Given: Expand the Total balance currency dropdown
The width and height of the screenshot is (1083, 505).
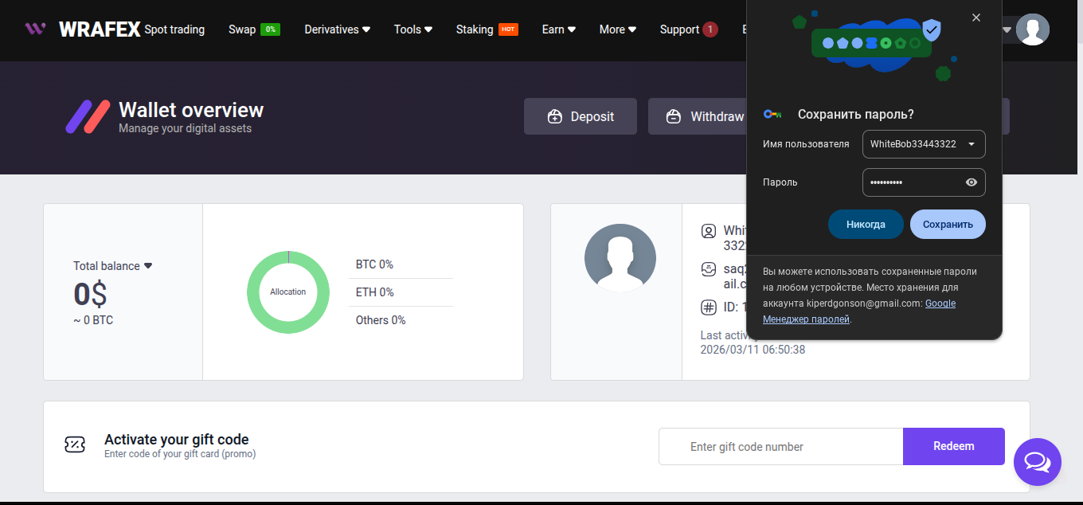Looking at the screenshot, I should tap(147, 266).
